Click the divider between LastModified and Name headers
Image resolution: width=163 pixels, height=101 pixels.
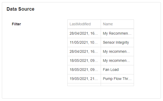tap(101, 24)
